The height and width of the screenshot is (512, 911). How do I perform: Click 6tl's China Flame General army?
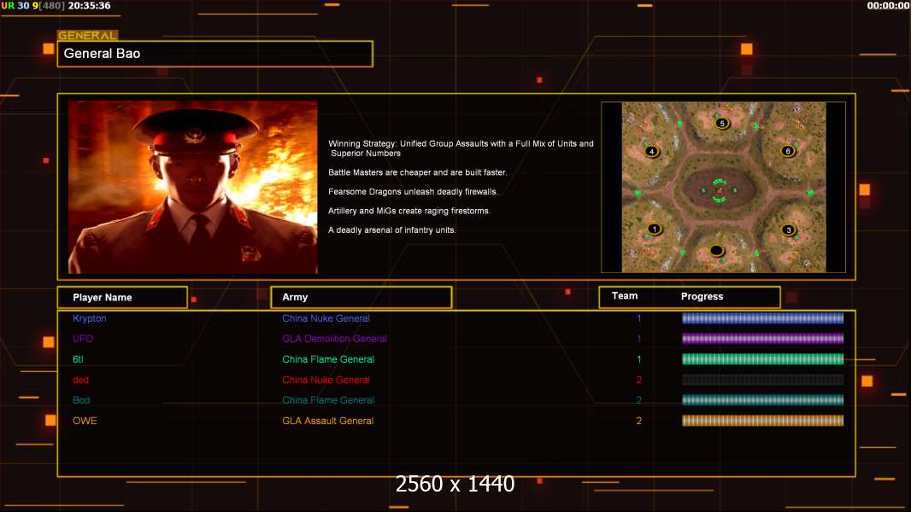pyautogui.click(x=328, y=359)
